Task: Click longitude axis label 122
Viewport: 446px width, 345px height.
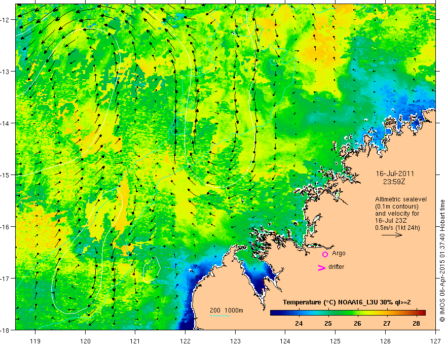Action: 185,341
